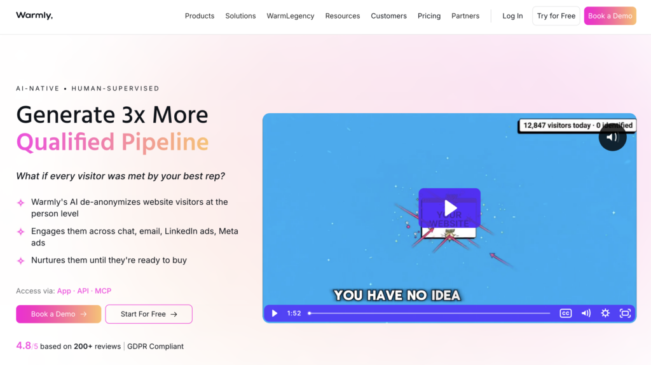Screen dimensions: 651x365
Task: Click the Log In link
Action: pyautogui.click(x=512, y=16)
